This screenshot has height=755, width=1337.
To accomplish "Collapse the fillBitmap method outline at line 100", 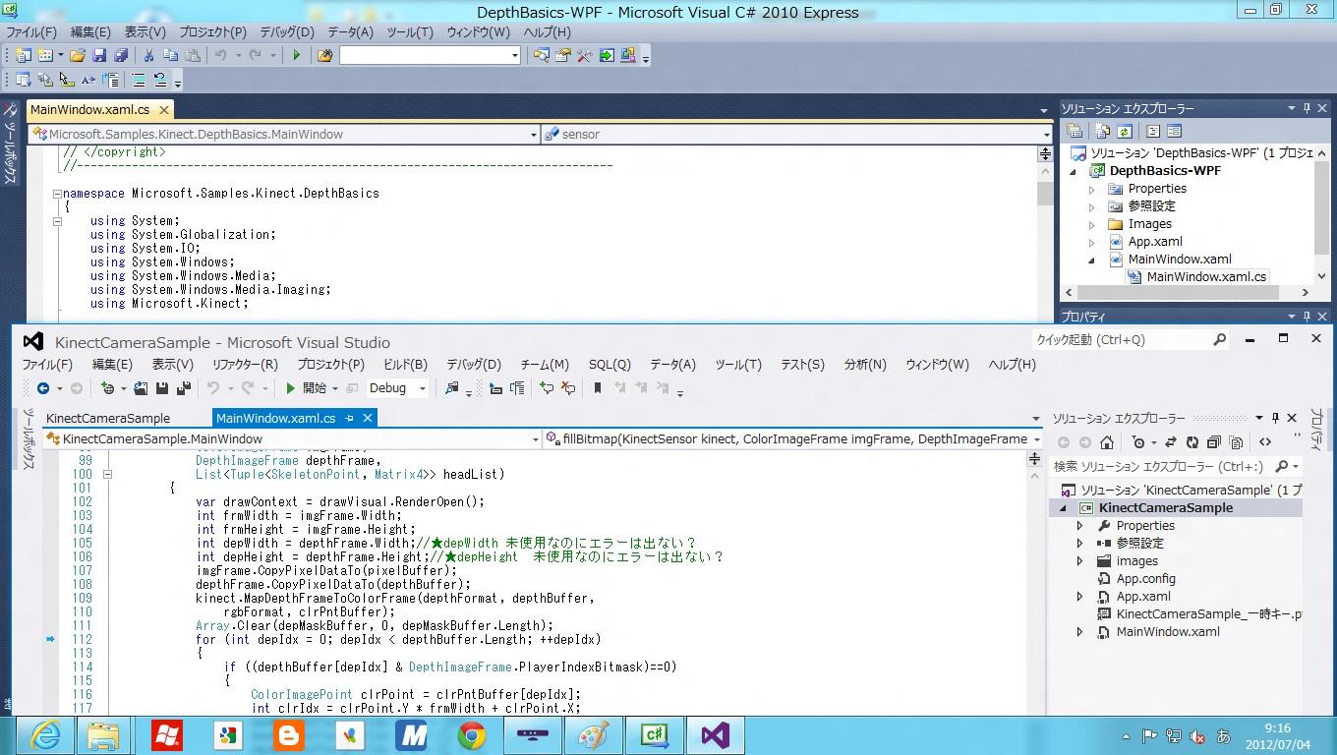I will point(107,474).
